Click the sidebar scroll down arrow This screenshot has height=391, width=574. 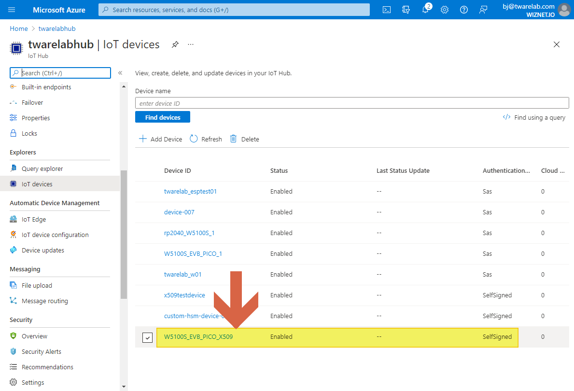(124, 386)
